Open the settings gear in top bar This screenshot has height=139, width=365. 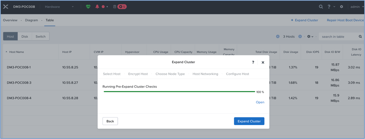[341, 7]
